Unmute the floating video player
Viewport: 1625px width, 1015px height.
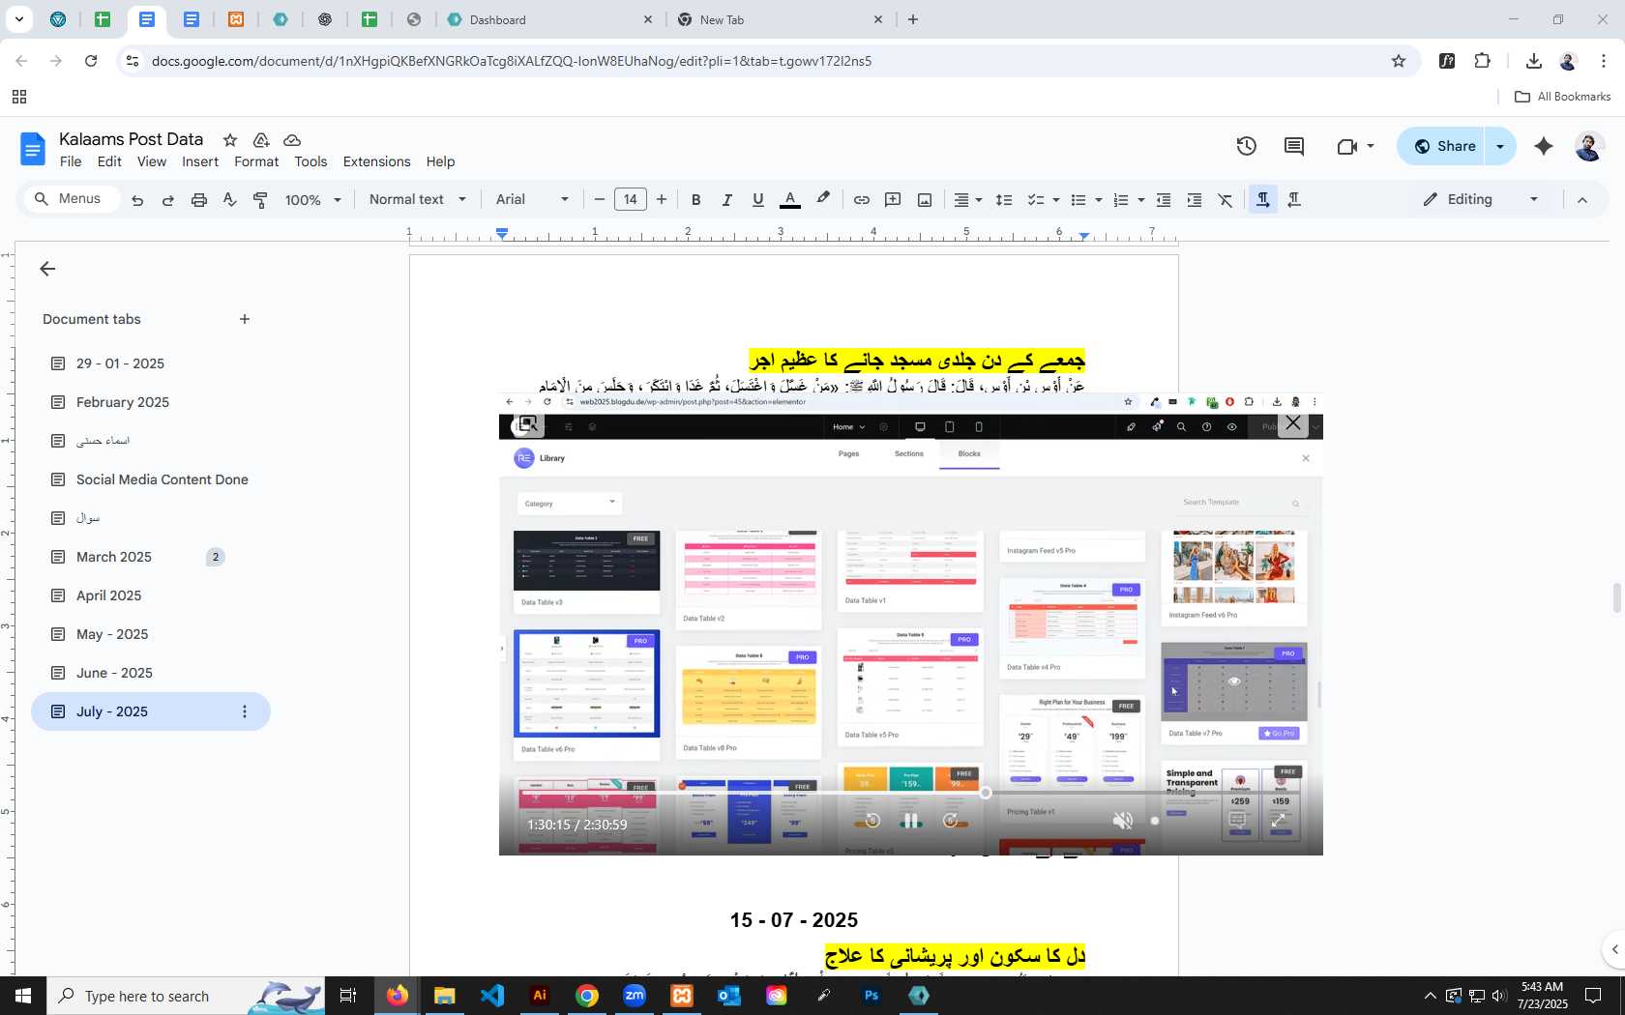[x=1122, y=821]
